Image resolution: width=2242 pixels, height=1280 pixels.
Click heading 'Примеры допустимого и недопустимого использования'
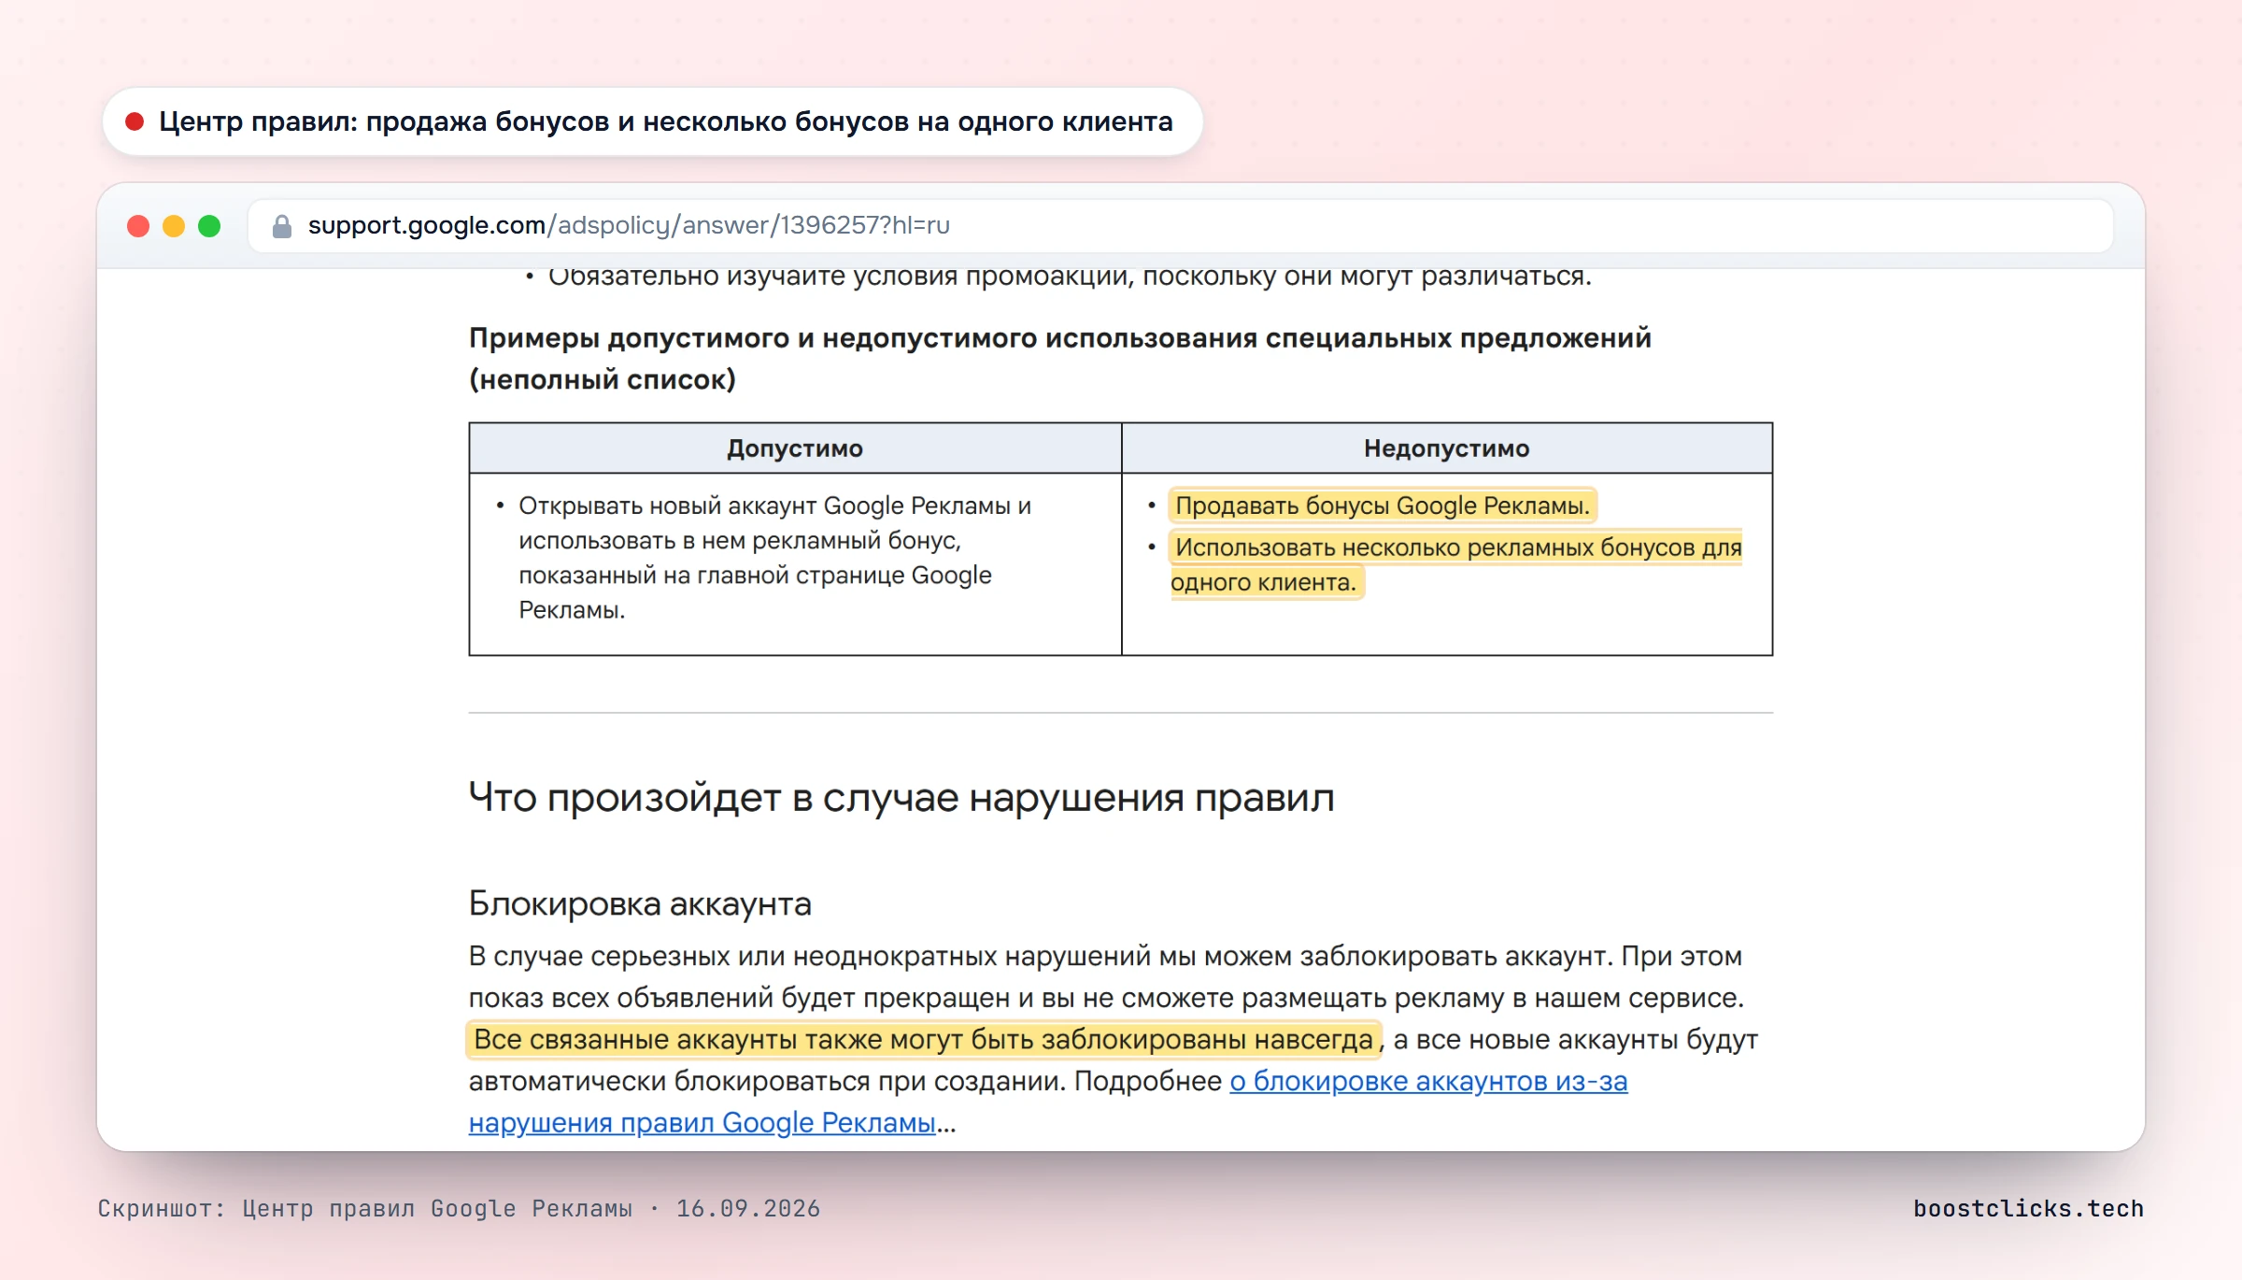(1060, 359)
